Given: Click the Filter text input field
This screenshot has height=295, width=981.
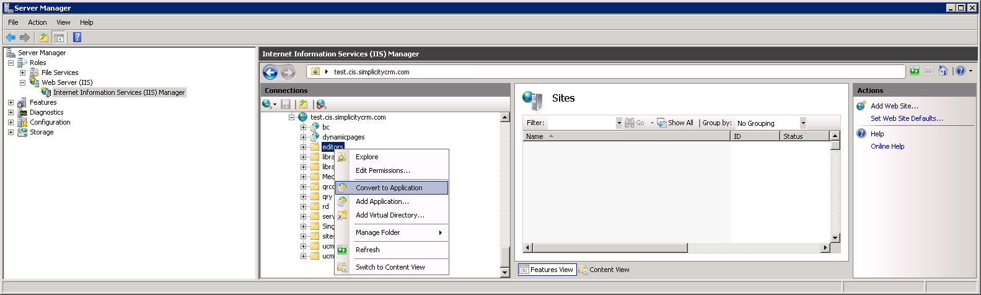Looking at the screenshot, I should pyautogui.click(x=581, y=123).
